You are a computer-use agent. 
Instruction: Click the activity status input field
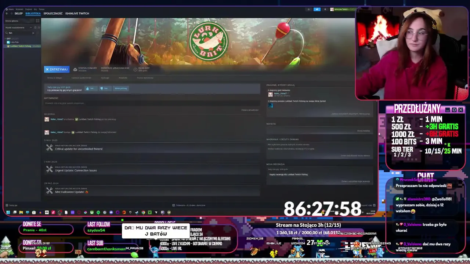[151, 103]
